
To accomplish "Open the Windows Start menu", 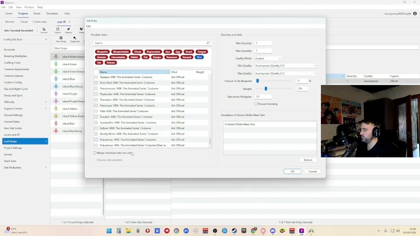I will pyautogui.click(x=109, y=231).
